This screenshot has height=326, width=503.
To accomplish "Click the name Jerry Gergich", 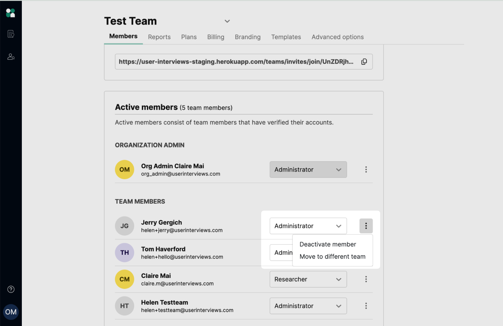I will [x=161, y=223].
